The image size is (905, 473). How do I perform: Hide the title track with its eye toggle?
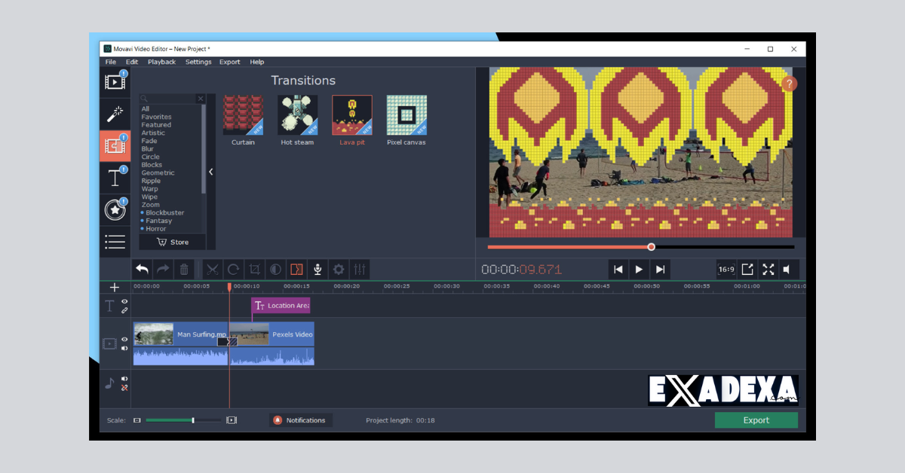coord(124,300)
